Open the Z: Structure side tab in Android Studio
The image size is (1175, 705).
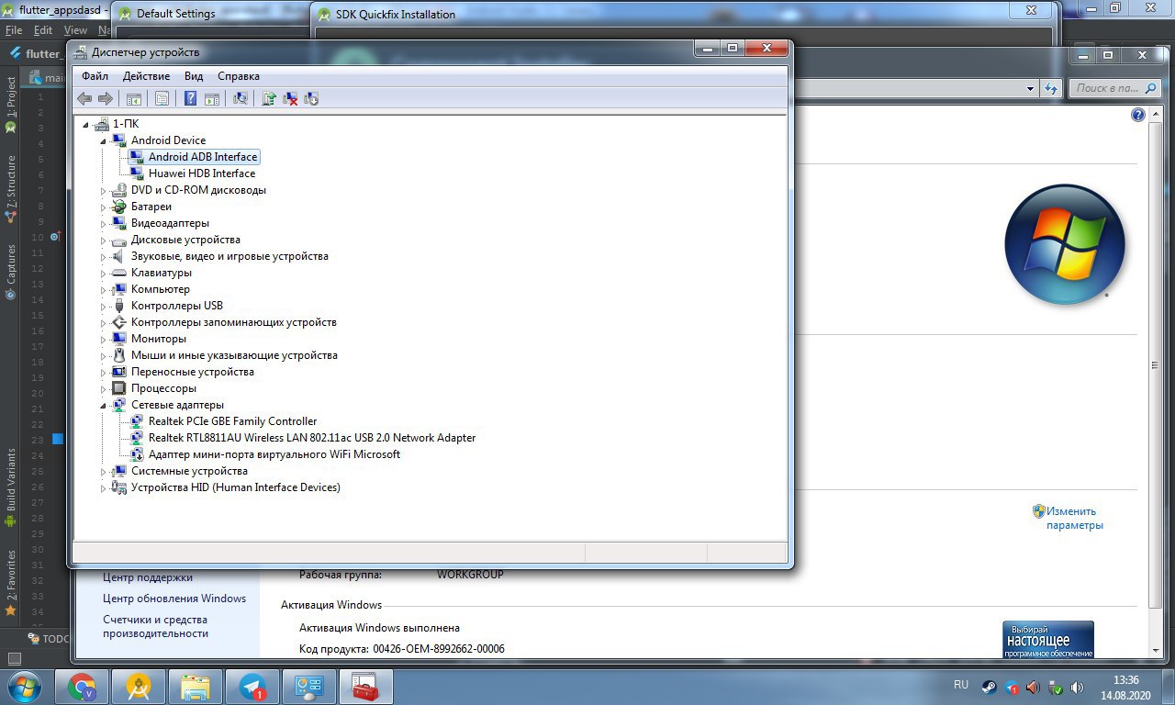10,189
